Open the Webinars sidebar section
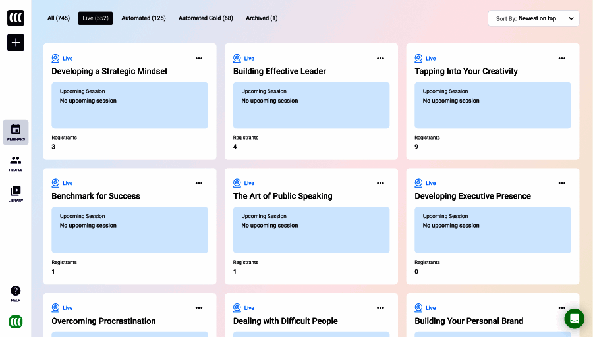This screenshot has width=593, height=337. coord(16,132)
